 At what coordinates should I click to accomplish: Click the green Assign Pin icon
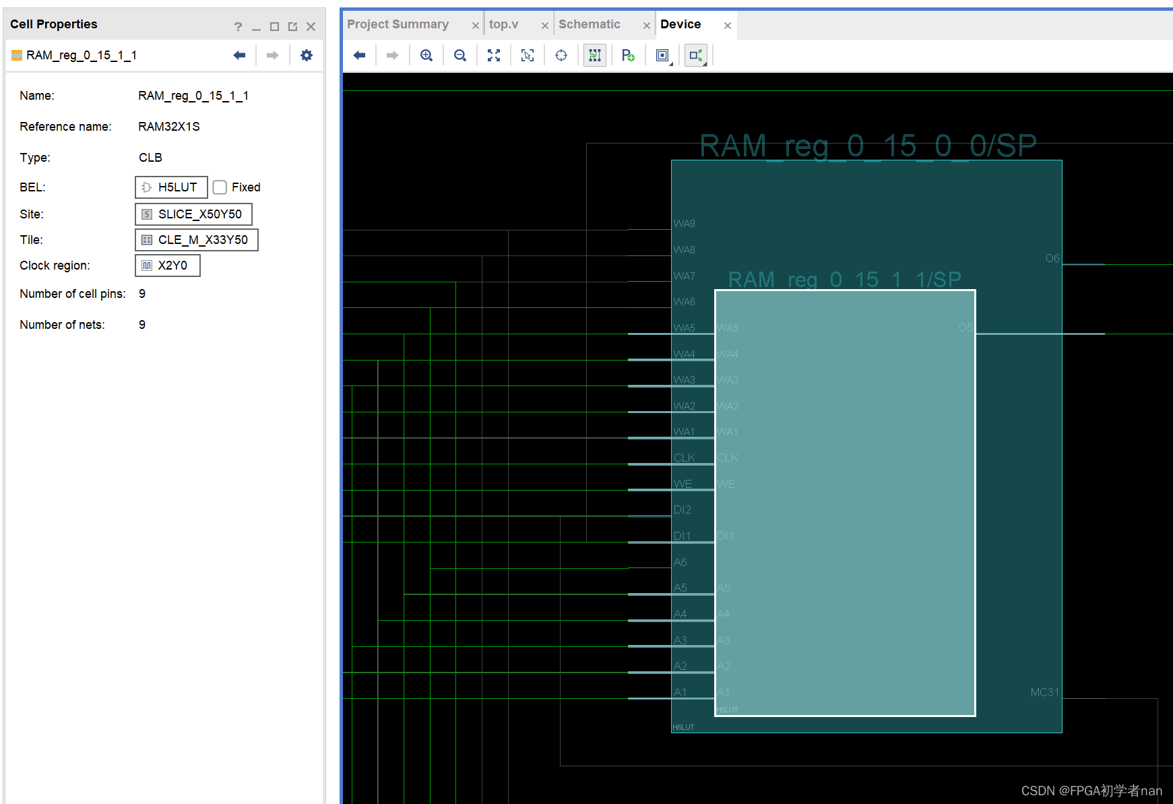click(x=628, y=55)
